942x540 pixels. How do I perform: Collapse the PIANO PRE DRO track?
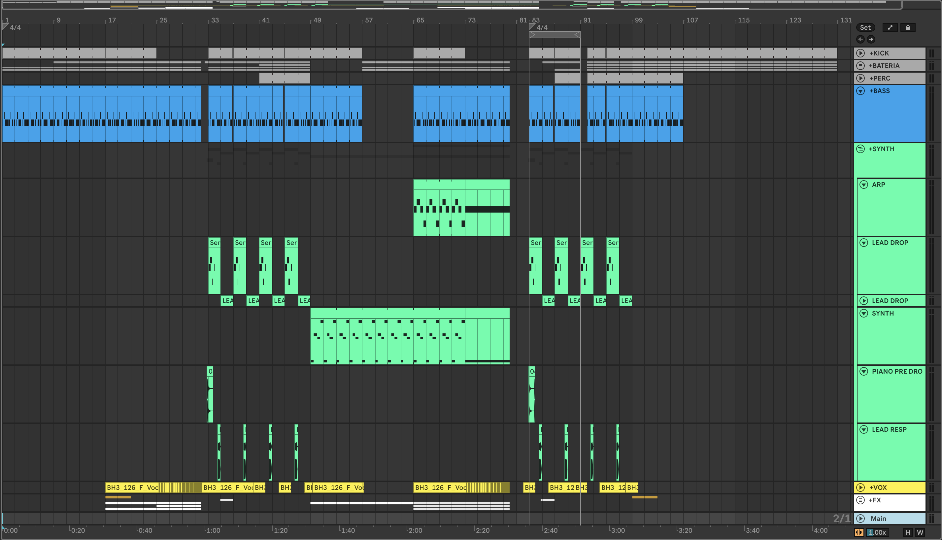point(864,371)
